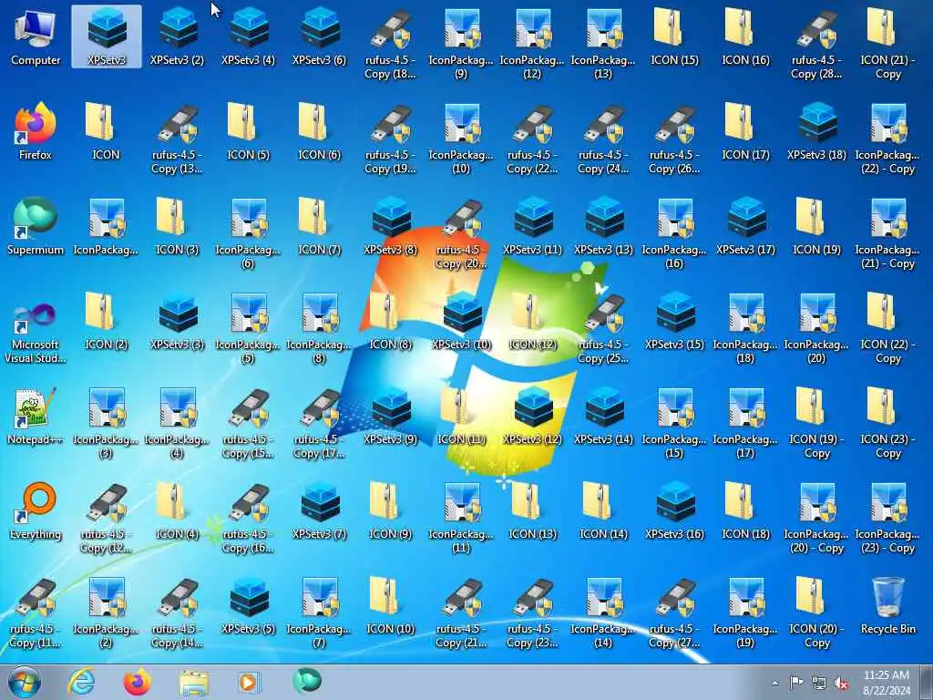Select the XPSetv3 (9) icon

pos(390,416)
